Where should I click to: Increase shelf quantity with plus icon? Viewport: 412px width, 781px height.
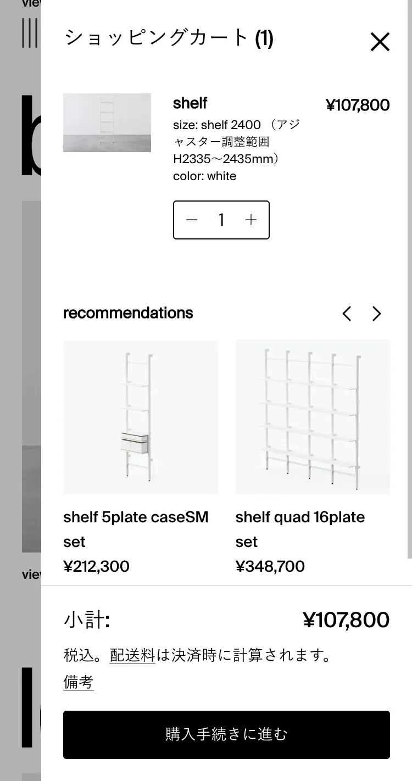(x=251, y=220)
